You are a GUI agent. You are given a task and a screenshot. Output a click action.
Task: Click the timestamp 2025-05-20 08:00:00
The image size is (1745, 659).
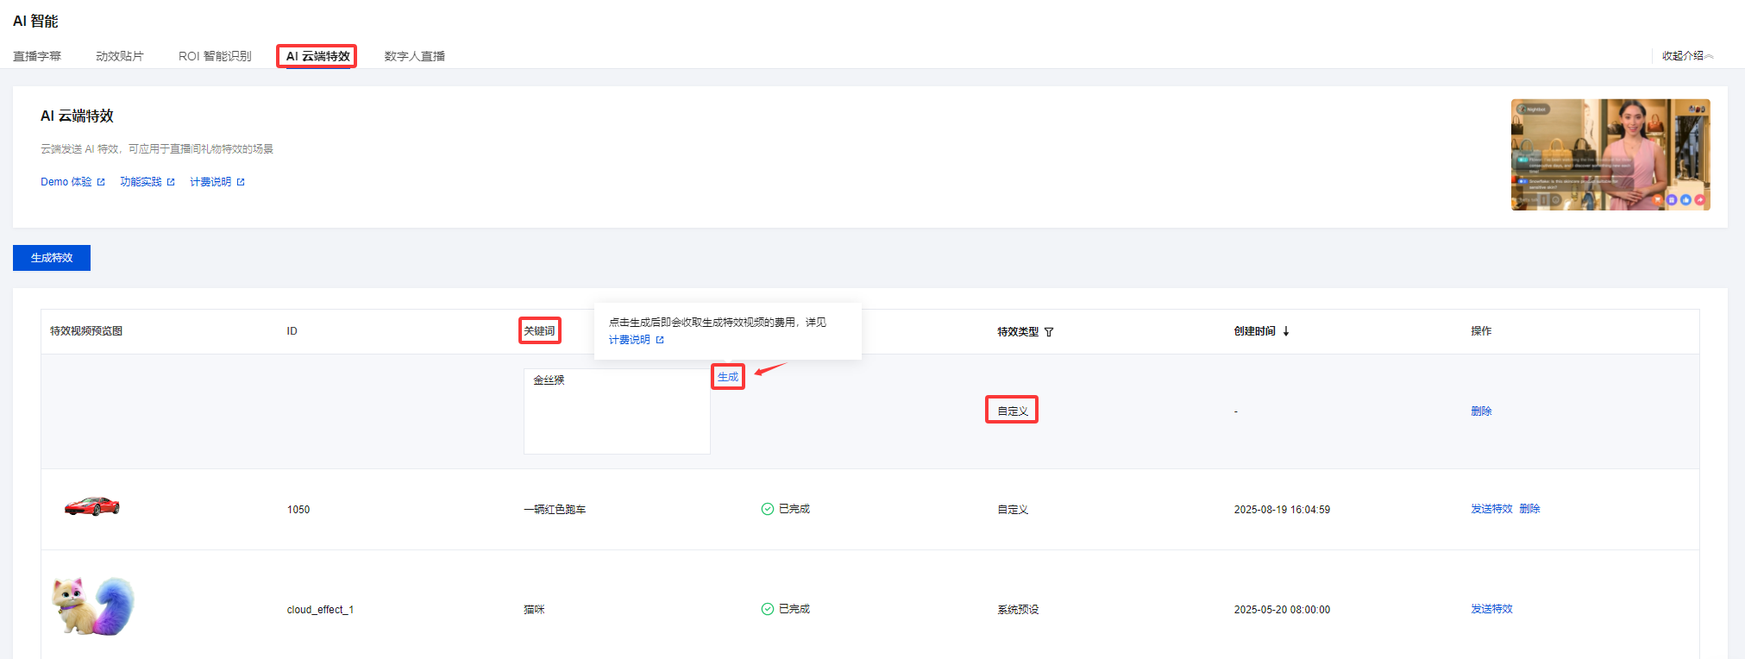coord(1282,610)
